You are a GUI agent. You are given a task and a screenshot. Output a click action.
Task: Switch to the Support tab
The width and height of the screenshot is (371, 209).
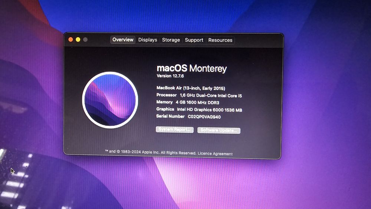point(194,40)
